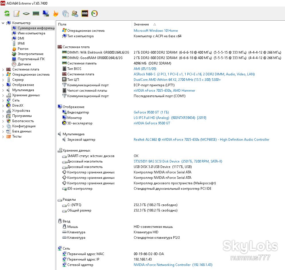This screenshot has height=270, width=285.
Task: Toggle the OSD panel icon
Action: pos(85,13)
